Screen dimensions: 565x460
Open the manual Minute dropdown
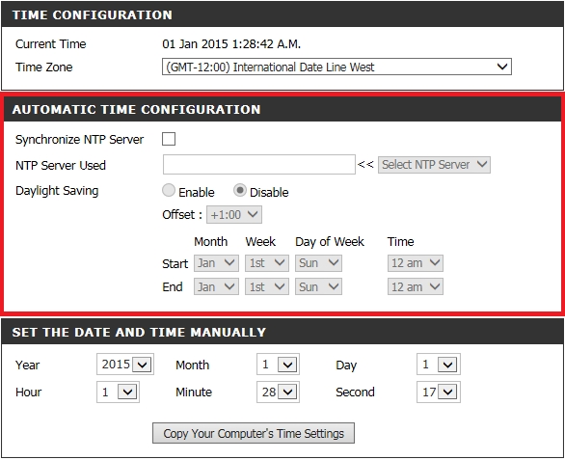[278, 392]
